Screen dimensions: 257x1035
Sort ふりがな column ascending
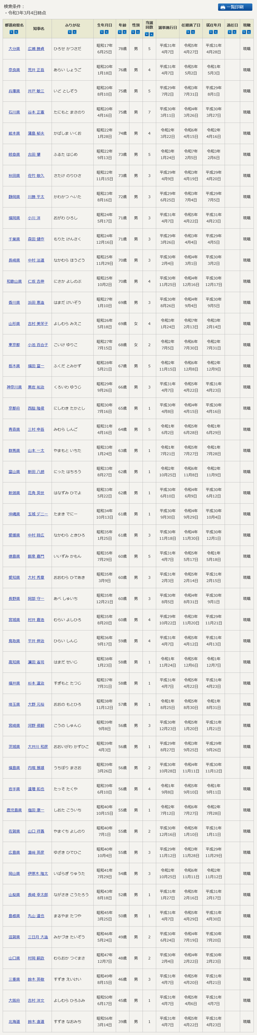70,32
